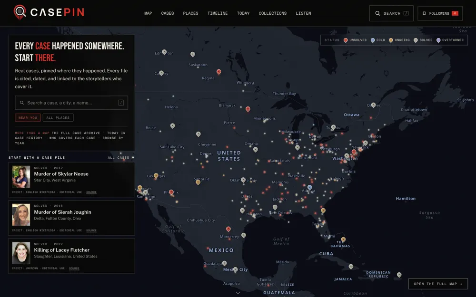Select the red pin above Monterrey

[x=228, y=229]
